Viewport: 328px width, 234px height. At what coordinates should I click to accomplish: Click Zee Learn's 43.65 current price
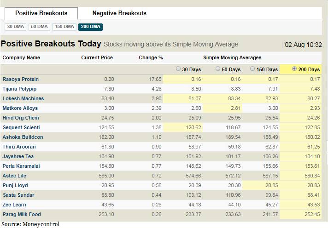tap(108, 205)
